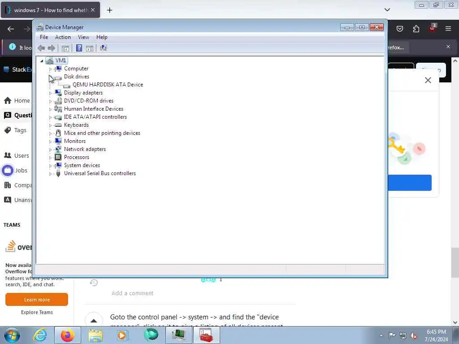
Task: Click the muted volume icon in system tray
Action: point(414,336)
